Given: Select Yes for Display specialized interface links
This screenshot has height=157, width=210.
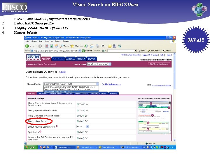Looking at the screenshot, I should point(78,110).
